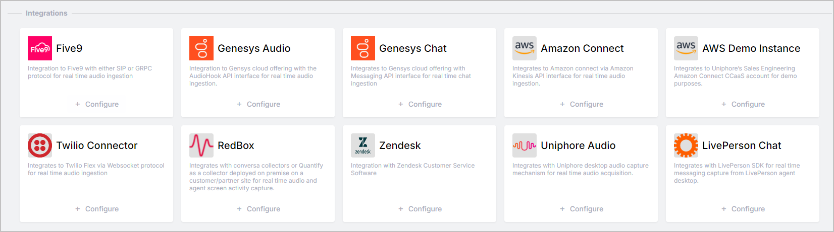Select the LivePerson Chat card title

coord(742,145)
